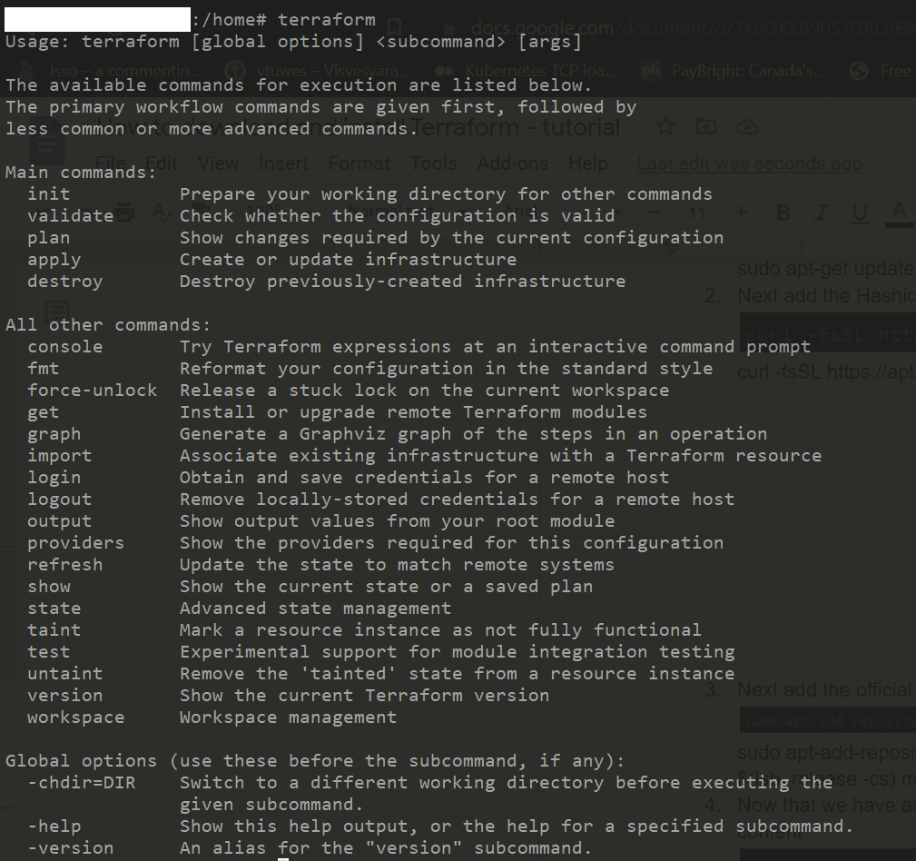Click the browser address bar URL
The height and width of the screenshot is (861, 916).
pyautogui.click(x=635, y=27)
